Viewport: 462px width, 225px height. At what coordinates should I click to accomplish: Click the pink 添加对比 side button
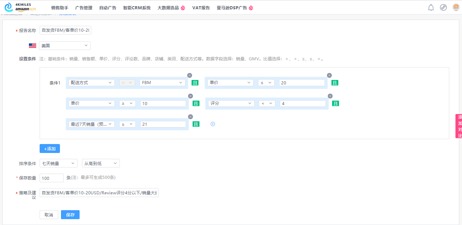coord(459,126)
